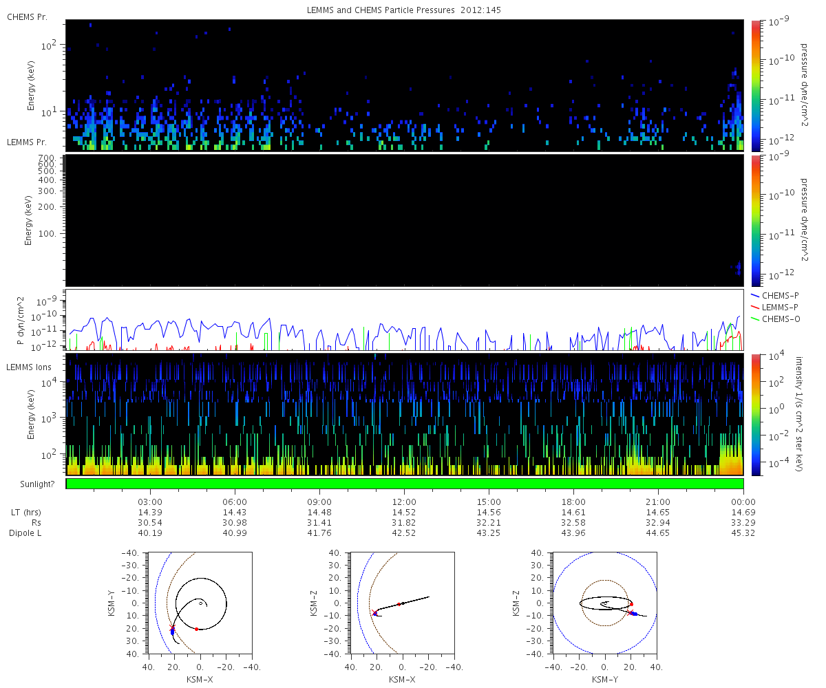Click the plot title with date 2012:145

coord(404,9)
